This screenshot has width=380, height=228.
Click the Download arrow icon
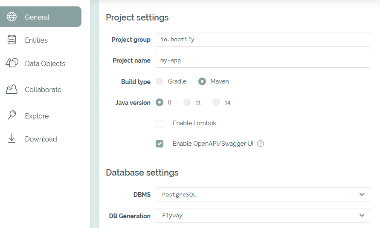click(x=12, y=139)
